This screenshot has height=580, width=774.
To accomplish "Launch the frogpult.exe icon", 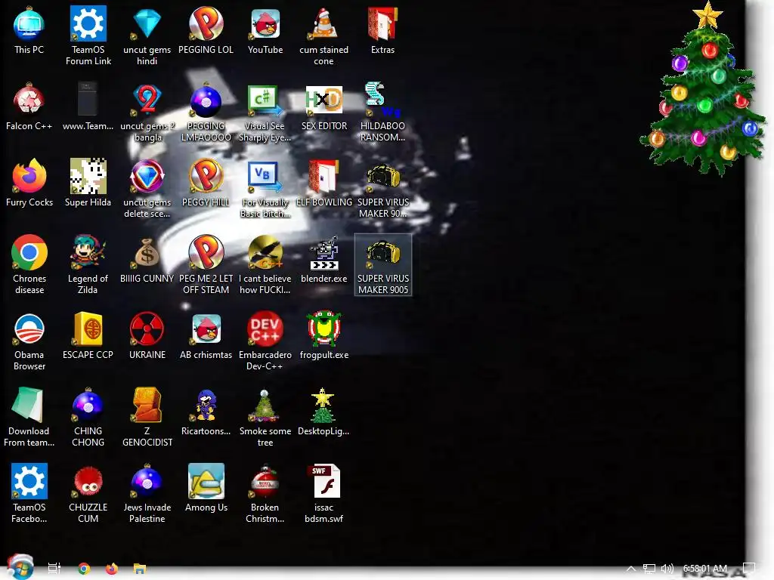I will coord(324,336).
